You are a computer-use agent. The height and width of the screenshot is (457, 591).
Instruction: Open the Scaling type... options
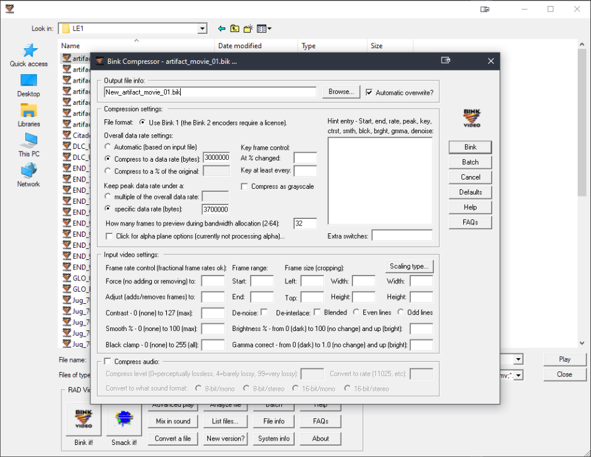[409, 266]
